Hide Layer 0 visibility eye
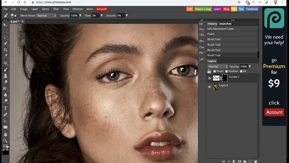 (x=210, y=87)
